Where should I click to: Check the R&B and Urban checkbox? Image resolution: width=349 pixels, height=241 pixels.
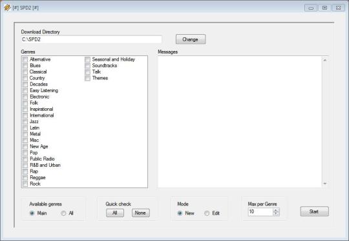tap(25, 165)
